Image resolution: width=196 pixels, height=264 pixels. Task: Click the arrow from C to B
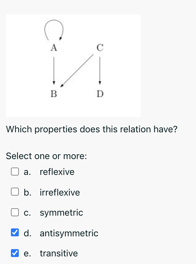[77, 70]
